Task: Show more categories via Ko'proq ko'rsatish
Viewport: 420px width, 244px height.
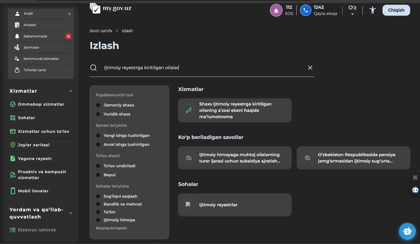Action: (111, 228)
